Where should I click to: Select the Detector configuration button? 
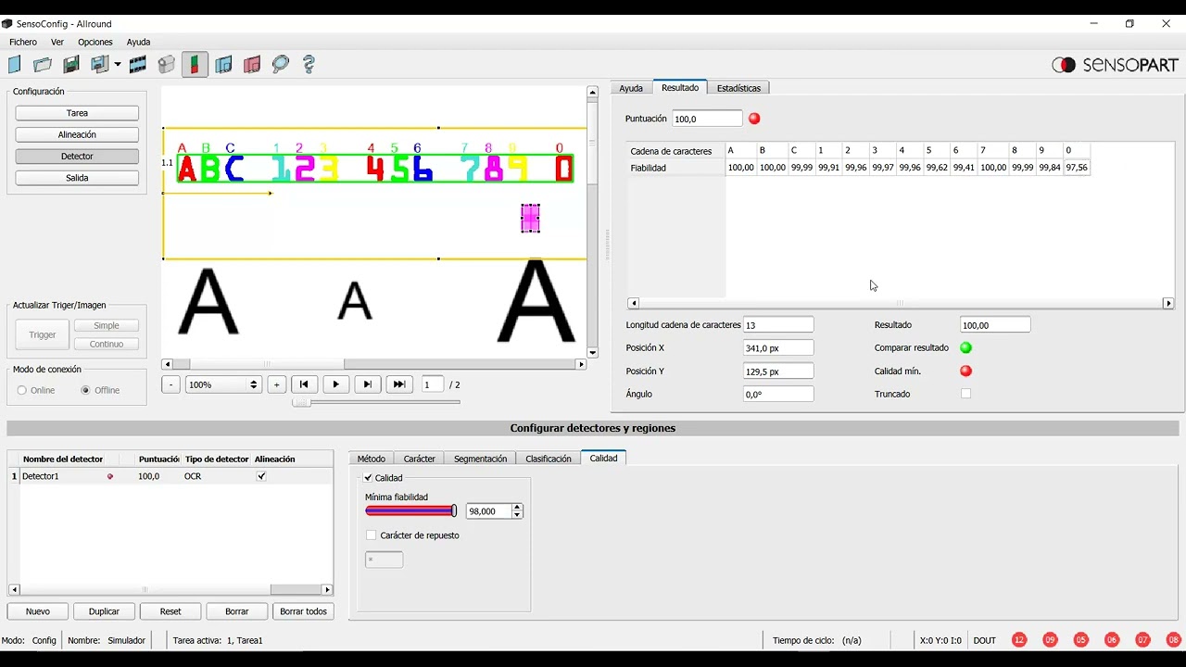coord(77,157)
